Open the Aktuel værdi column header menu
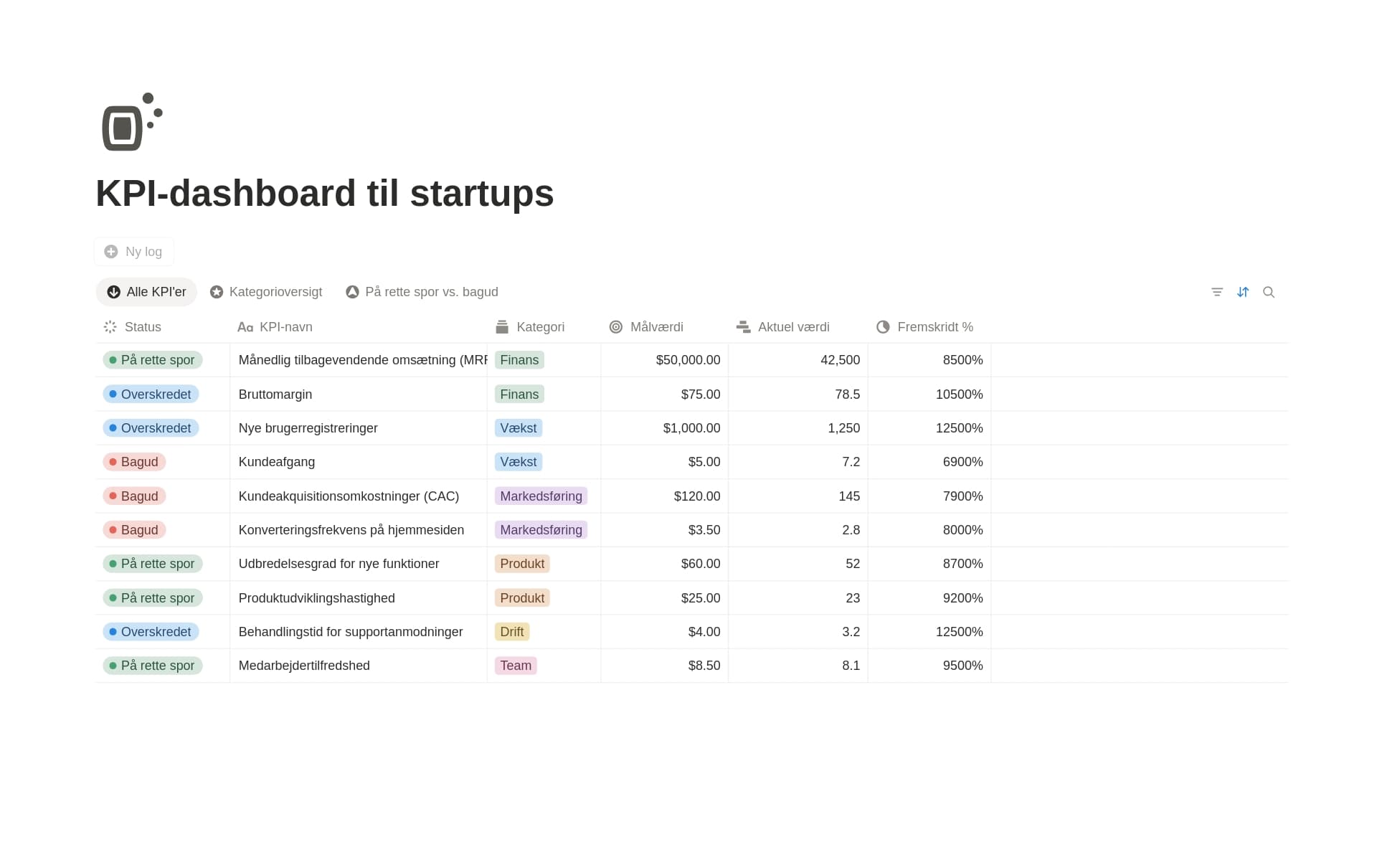This screenshot has height=860, width=1377. pyautogui.click(x=798, y=327)
